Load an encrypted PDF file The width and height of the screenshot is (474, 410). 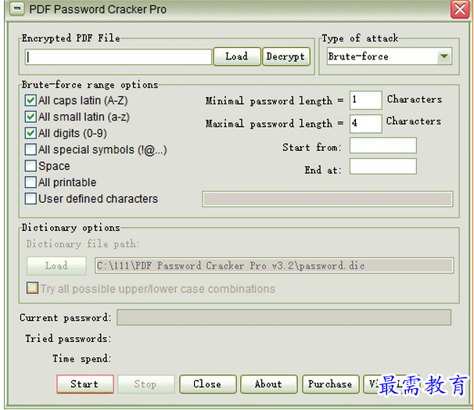coord(237,56)
